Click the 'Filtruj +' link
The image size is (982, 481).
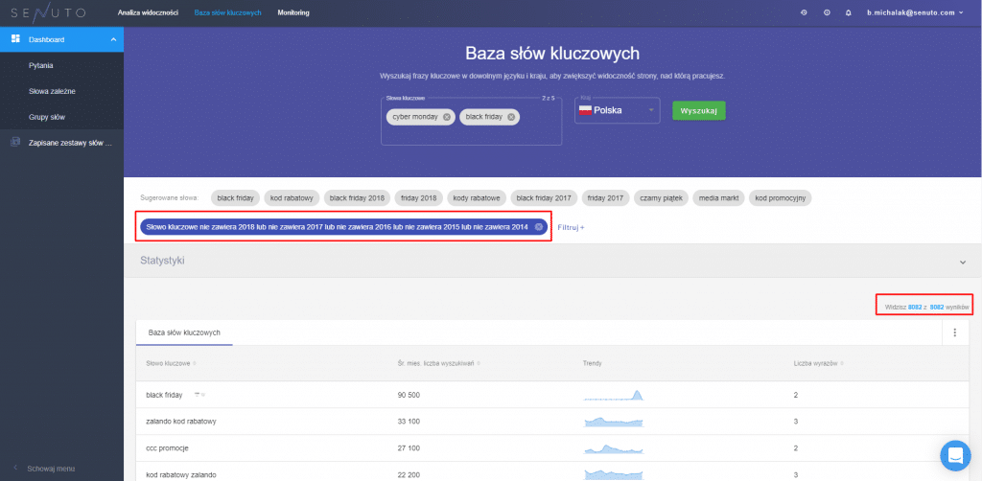571,227
